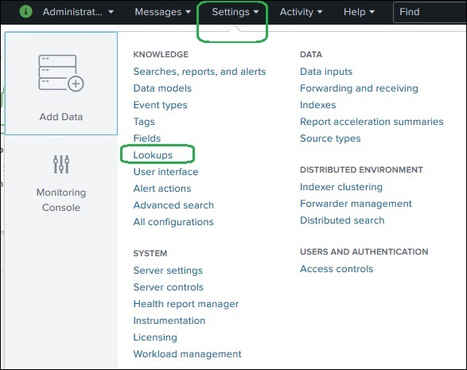This screenshot has height=370, width=467.
Task: Click the green info status icon
Action: 26,12
